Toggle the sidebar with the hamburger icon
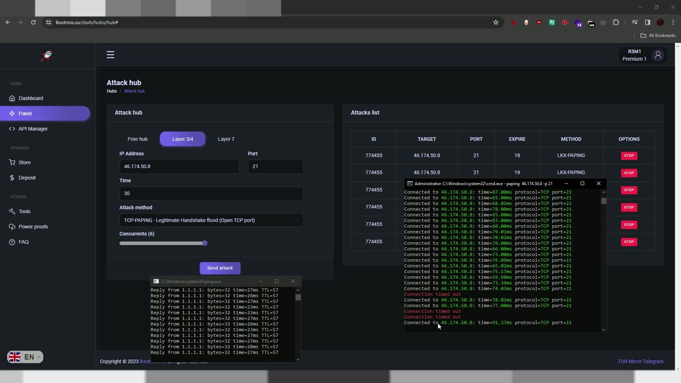Image resolution: width=681 pixels, height=383 pixels. 110,55
